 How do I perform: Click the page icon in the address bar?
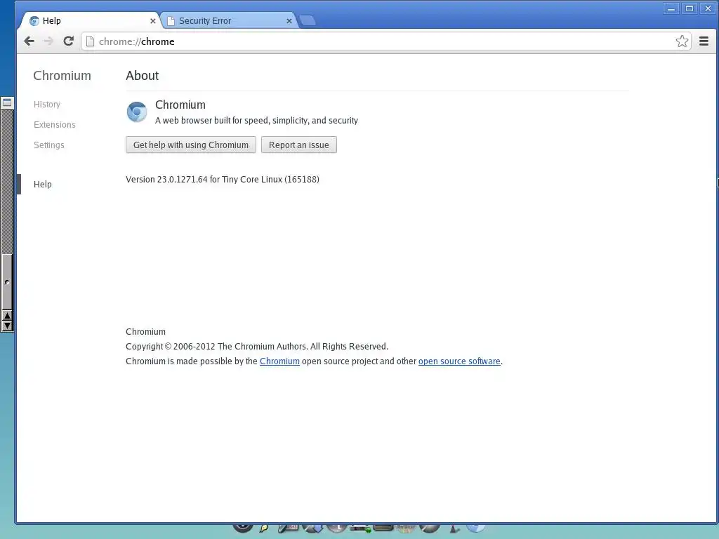click(91, 41)
